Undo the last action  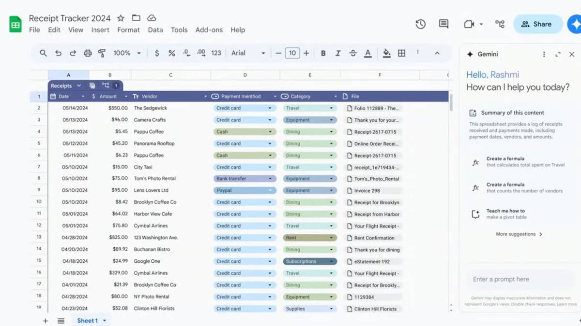pyautogui.click(x=58, y=53)
